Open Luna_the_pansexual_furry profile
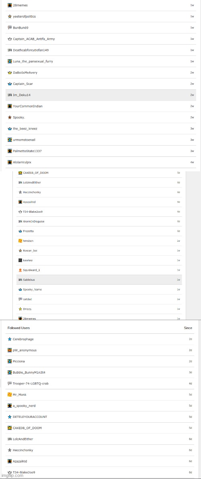 [33, 62]
